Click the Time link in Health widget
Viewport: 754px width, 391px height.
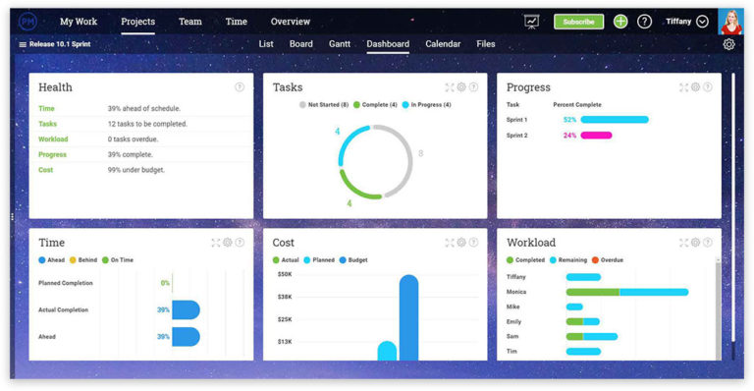46,109
